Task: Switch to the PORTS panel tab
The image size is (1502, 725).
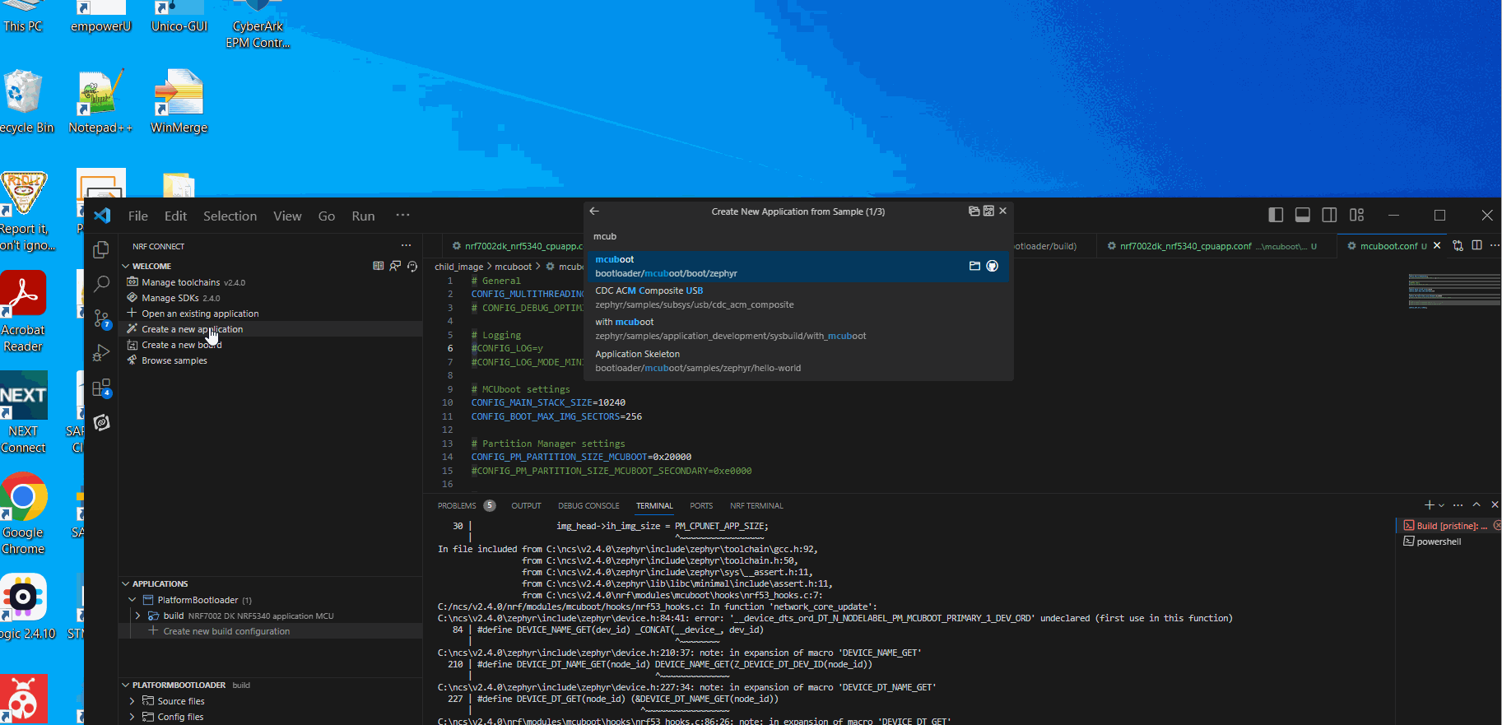Action: (x=701, y=505)
